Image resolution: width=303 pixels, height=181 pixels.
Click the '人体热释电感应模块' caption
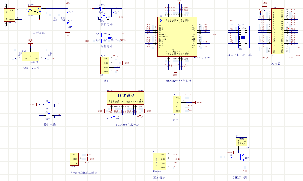84,173
